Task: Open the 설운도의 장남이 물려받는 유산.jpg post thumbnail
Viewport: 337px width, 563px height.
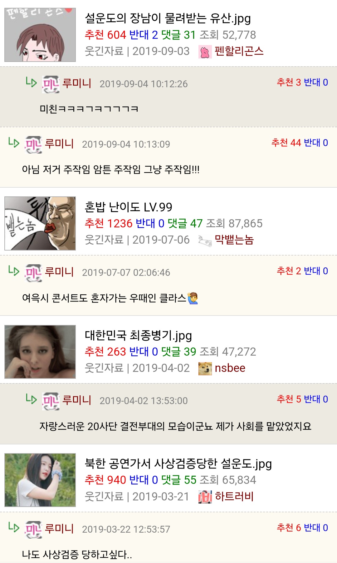Action: point(40,35)
